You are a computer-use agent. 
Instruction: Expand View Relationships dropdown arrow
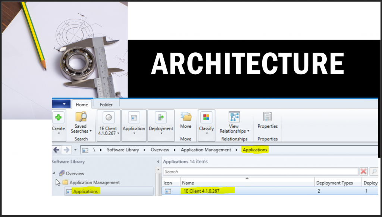click(248, 131)
